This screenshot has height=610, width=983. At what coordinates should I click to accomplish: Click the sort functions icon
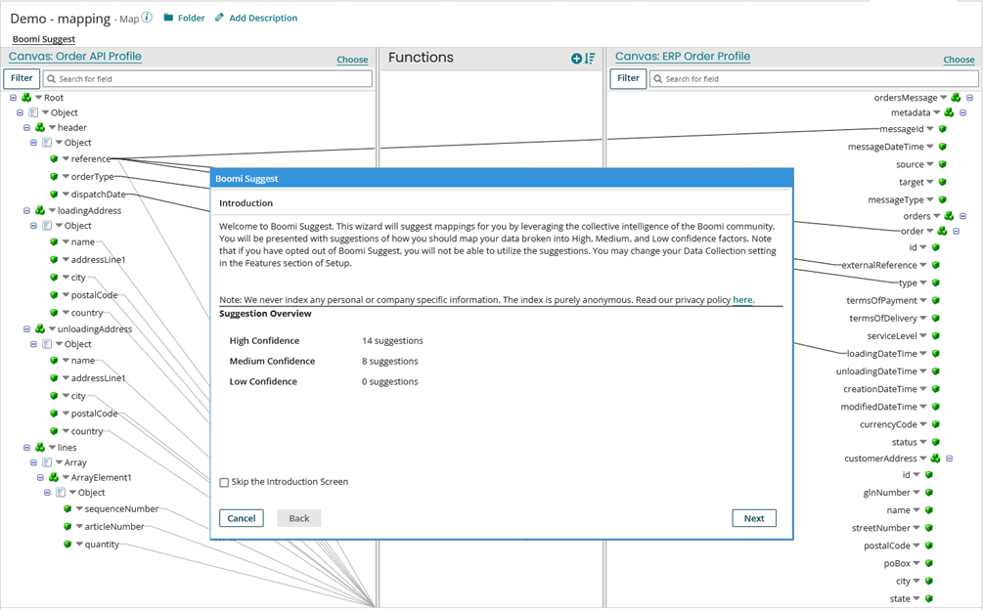coord(589,59)
